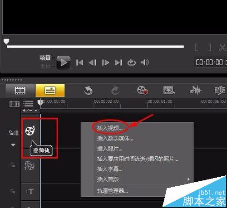Screen dimensions: 227x208
Task: Choose 插入要应用时间流逝/频闪的照片... menu entry
Action: [138, 159]
